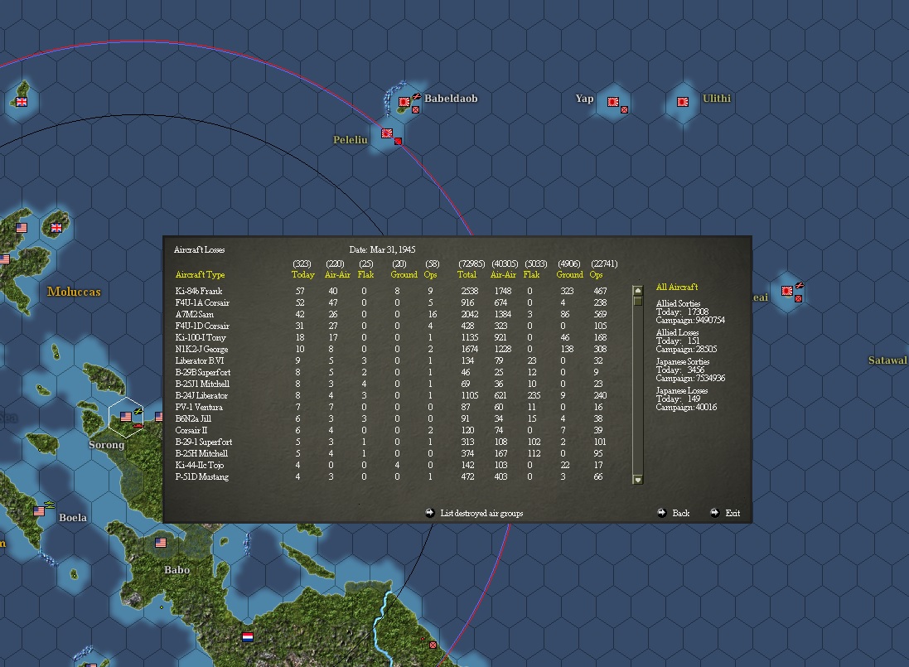Select the PV-1 Ventura row
Screen dimensions: 909x667
coord(391,407)
